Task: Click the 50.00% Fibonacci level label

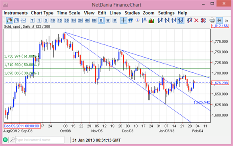Action: click(22, 65)
